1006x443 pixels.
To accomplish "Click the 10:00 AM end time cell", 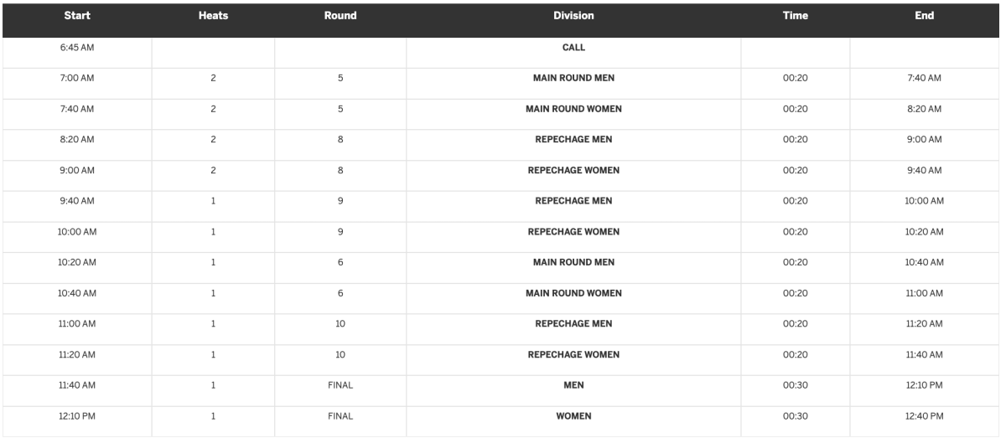I will tap(924, 201).
